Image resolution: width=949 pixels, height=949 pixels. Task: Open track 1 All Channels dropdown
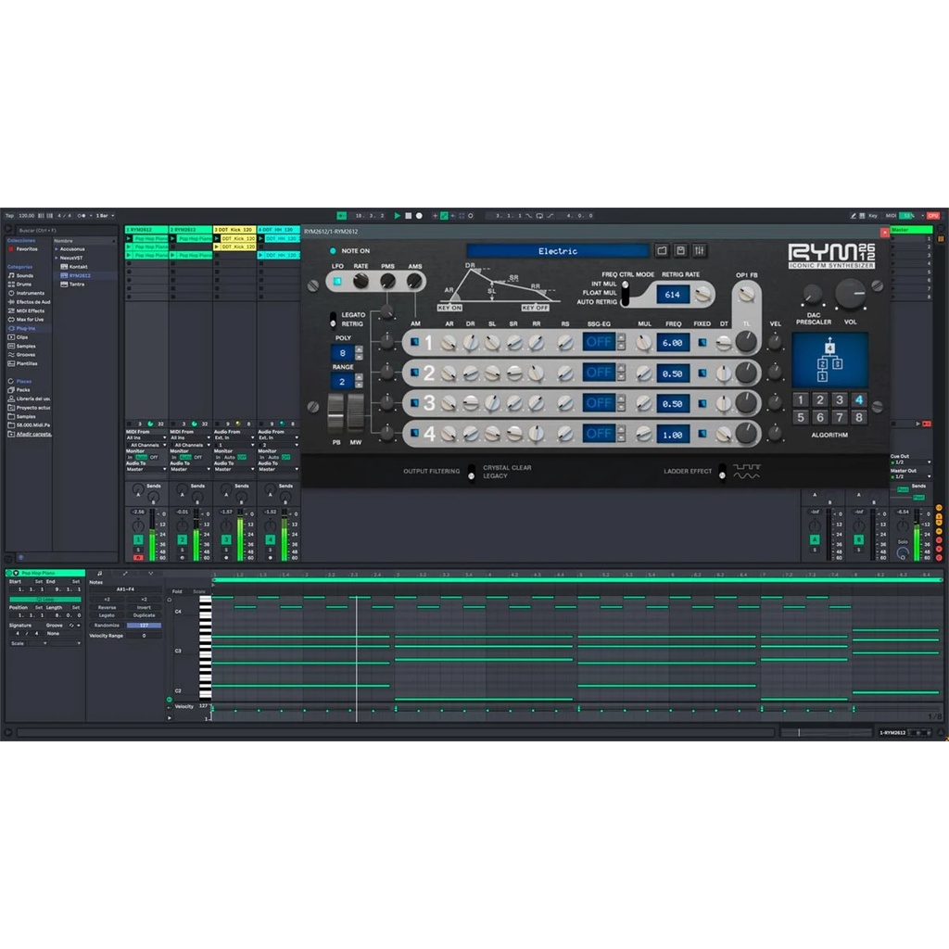[146, 445]
